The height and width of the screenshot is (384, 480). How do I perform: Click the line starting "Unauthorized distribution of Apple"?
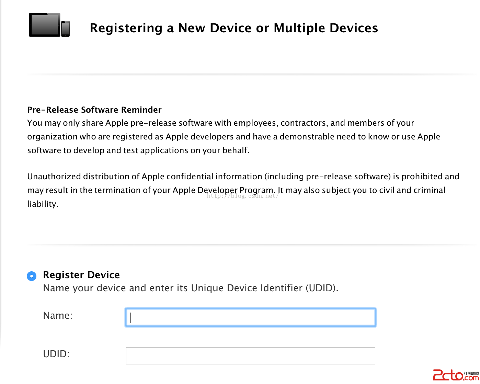tap(243, 177)
